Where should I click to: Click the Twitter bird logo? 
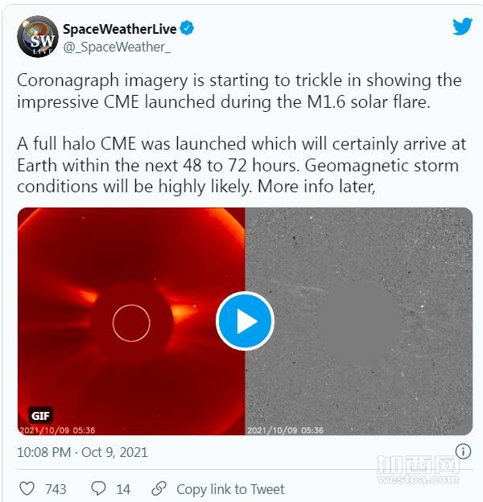[462, 27]
